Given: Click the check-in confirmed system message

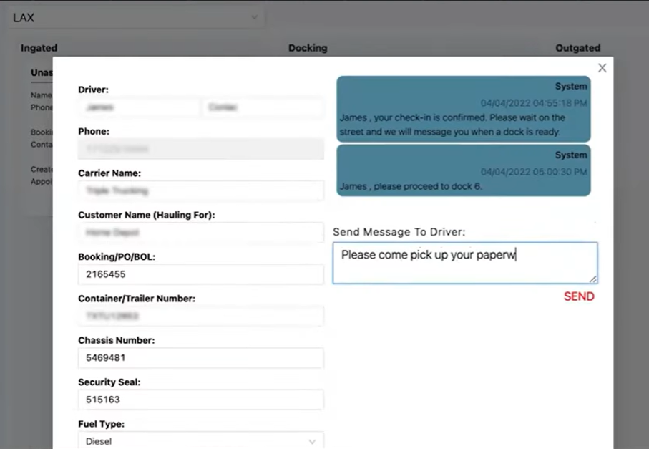Looking at the screenshot, I should coord(463,111).
